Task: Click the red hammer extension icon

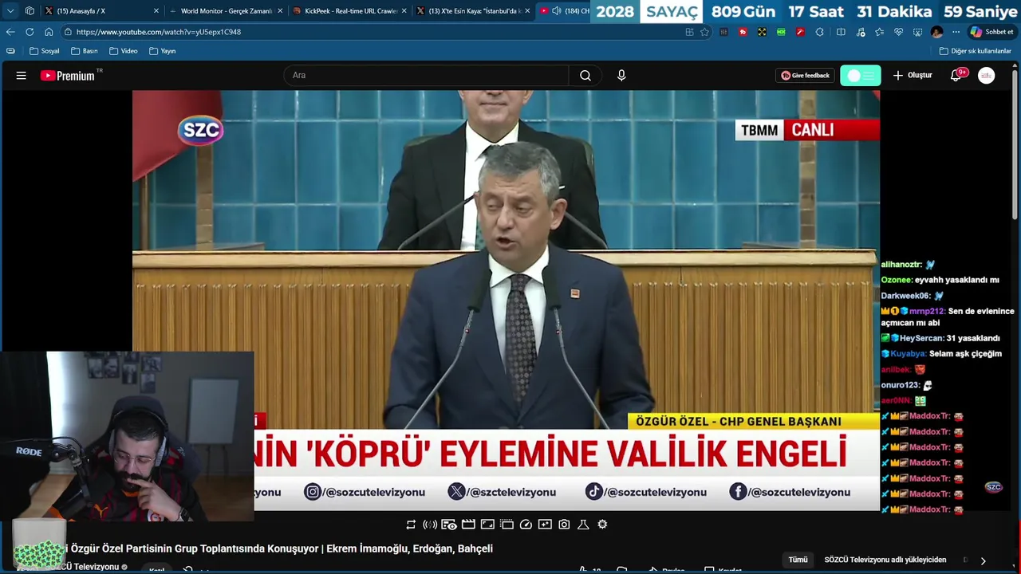Action: (x=800, y=32)
